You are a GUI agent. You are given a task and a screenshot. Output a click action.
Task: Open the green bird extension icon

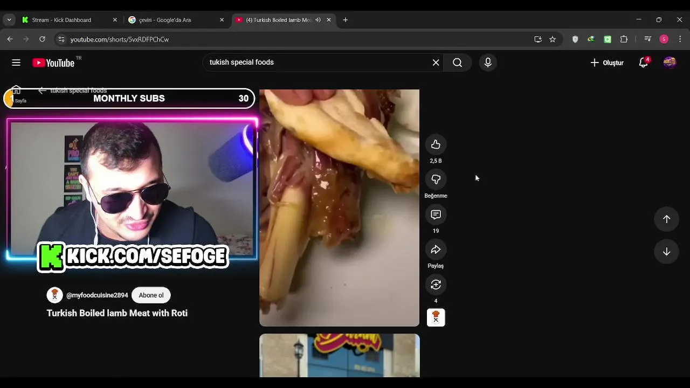(591, 39)
